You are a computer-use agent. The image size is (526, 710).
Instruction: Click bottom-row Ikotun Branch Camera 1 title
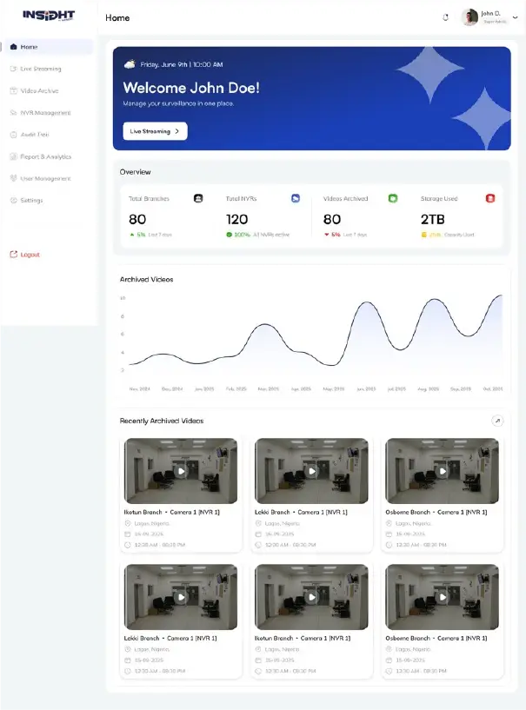click(x=303, y=638)
